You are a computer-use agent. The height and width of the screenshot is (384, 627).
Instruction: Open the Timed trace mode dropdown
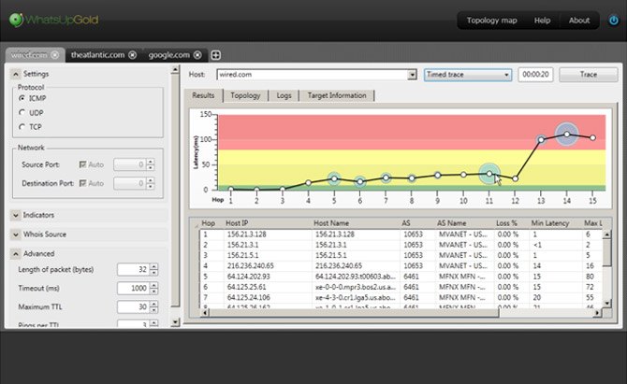click(x=468, y=75)
